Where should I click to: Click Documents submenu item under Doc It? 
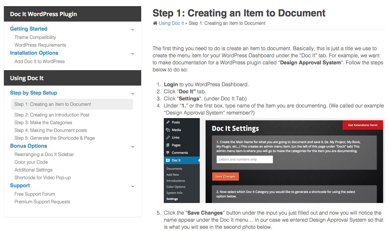[x=174, y=169]
